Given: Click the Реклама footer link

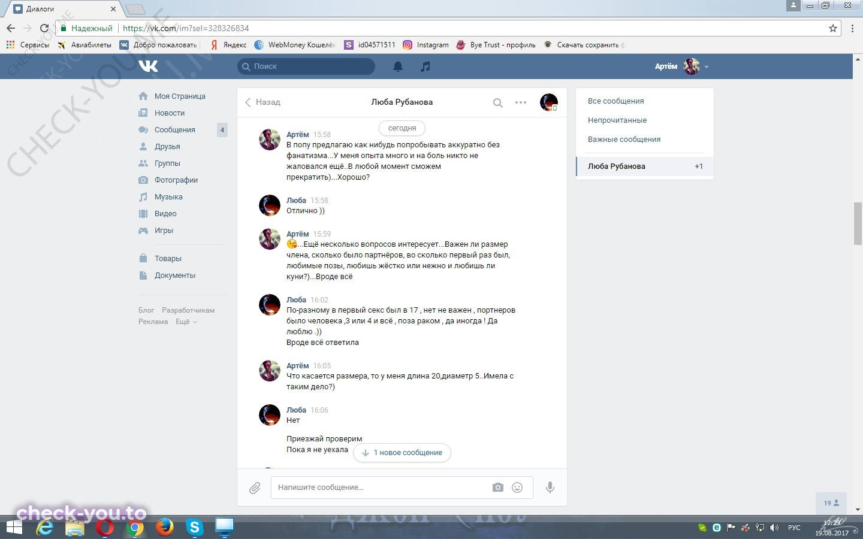Looking at the screenshot, I should (153, 322).
